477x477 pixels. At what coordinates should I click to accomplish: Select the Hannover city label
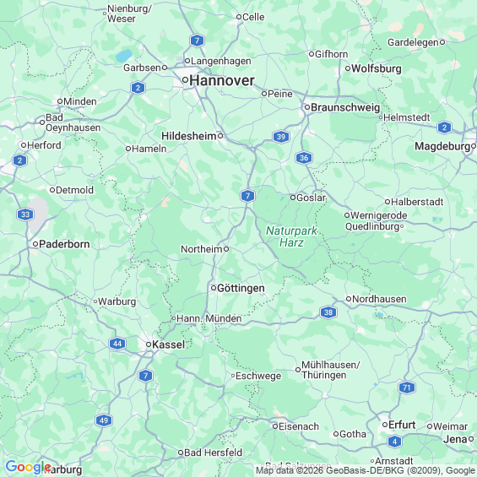[x=222, y=80]
